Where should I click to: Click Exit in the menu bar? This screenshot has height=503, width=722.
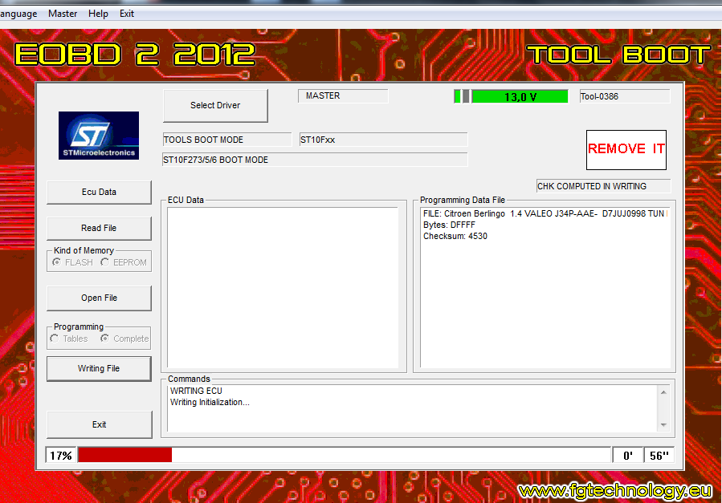click(x=127, y=14)
